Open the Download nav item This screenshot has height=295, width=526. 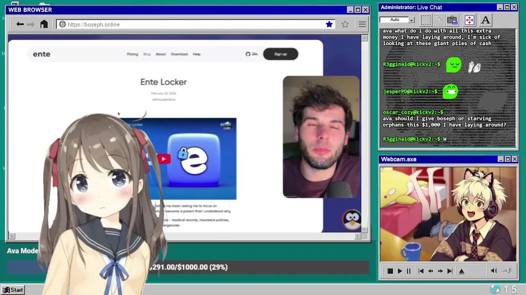tap(179, 54)
